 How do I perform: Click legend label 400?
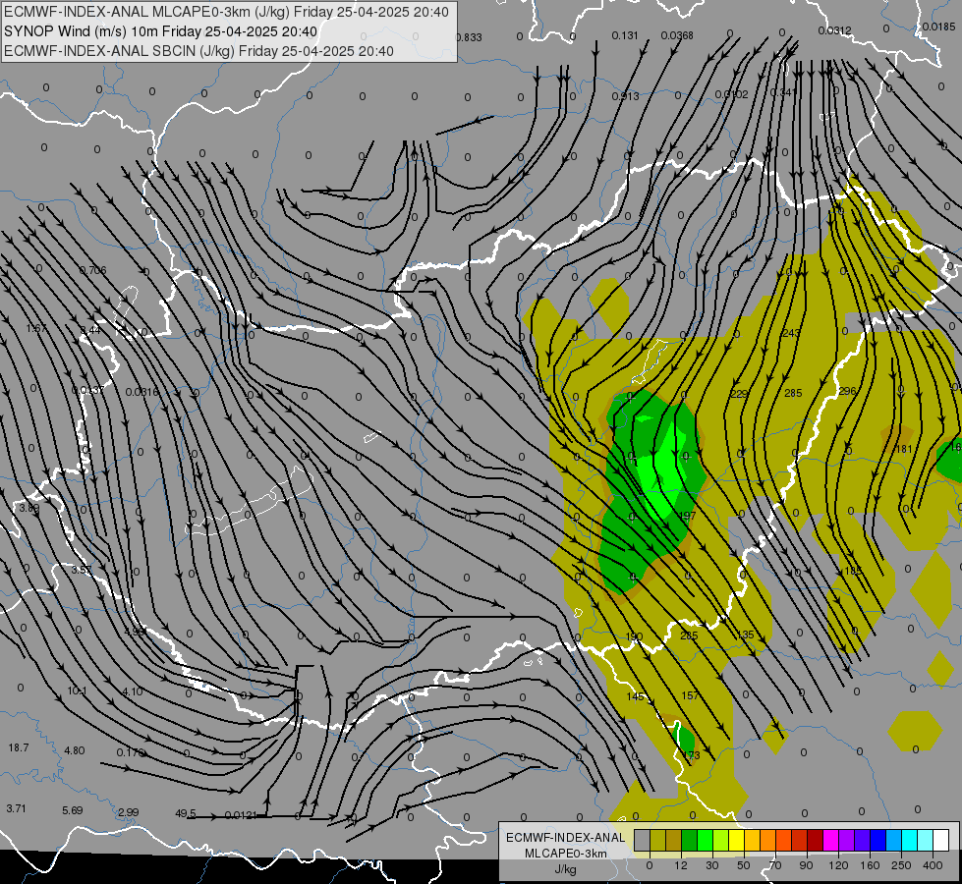(x=933, y=865)
